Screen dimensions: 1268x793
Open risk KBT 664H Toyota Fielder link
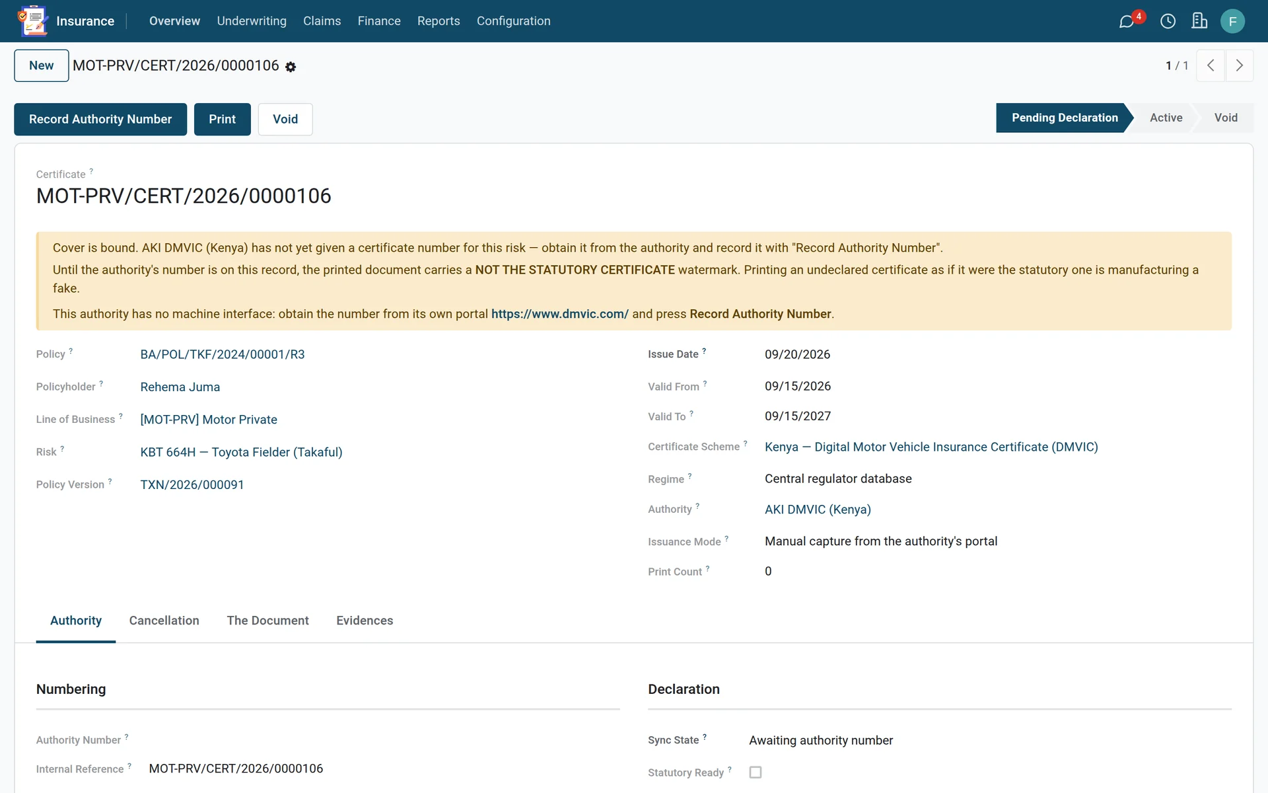(x=241, y=452)
